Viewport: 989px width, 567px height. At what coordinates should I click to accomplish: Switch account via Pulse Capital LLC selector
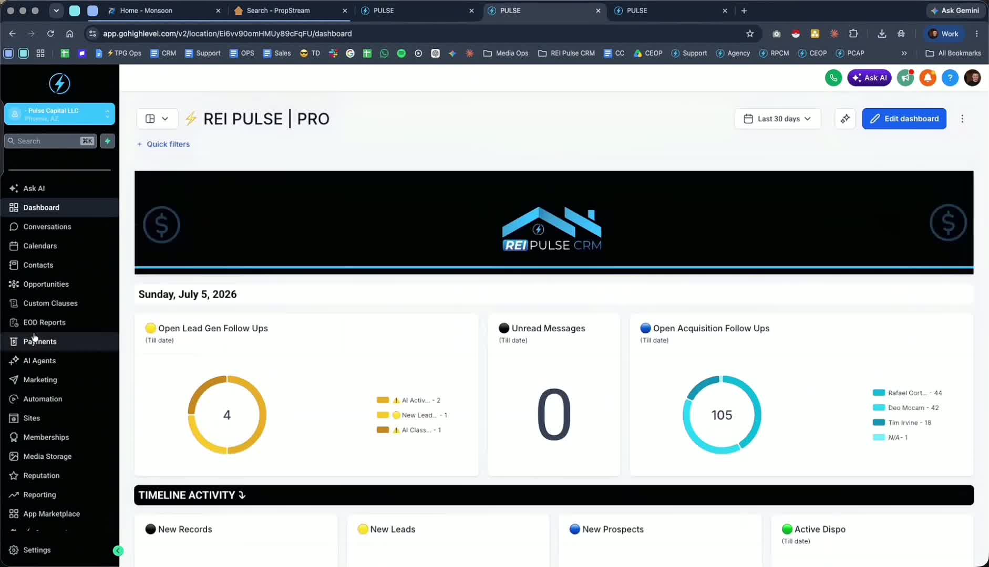click(x=59, y=114)
